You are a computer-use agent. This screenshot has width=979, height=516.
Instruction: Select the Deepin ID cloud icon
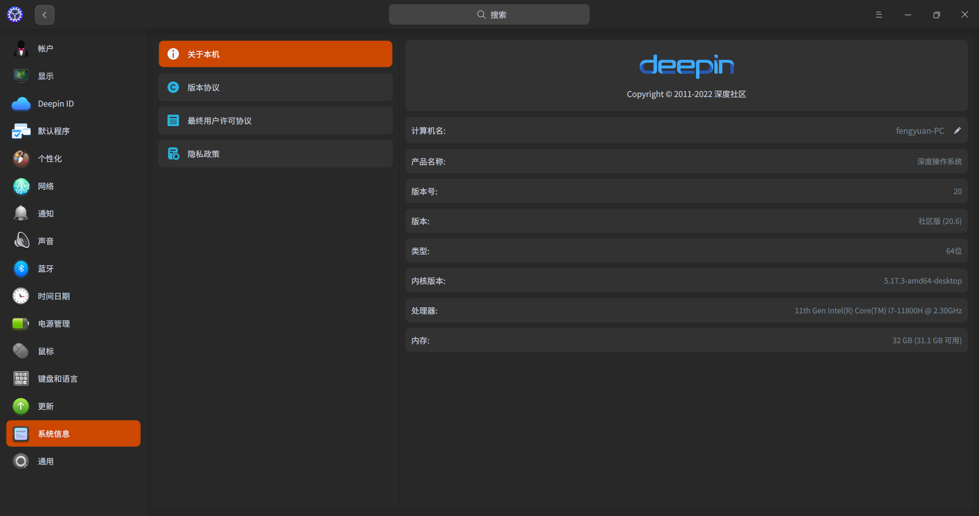(x=21, y=104)
